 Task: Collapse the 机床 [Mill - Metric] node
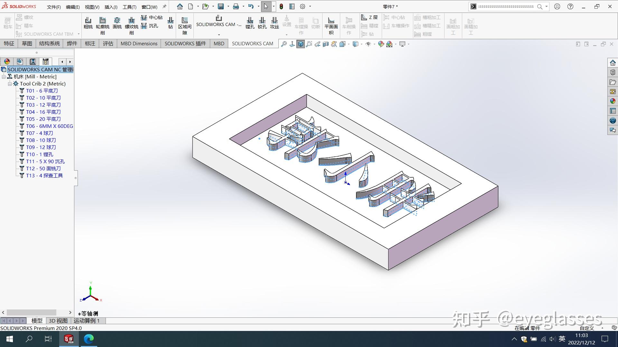point(4,77)
